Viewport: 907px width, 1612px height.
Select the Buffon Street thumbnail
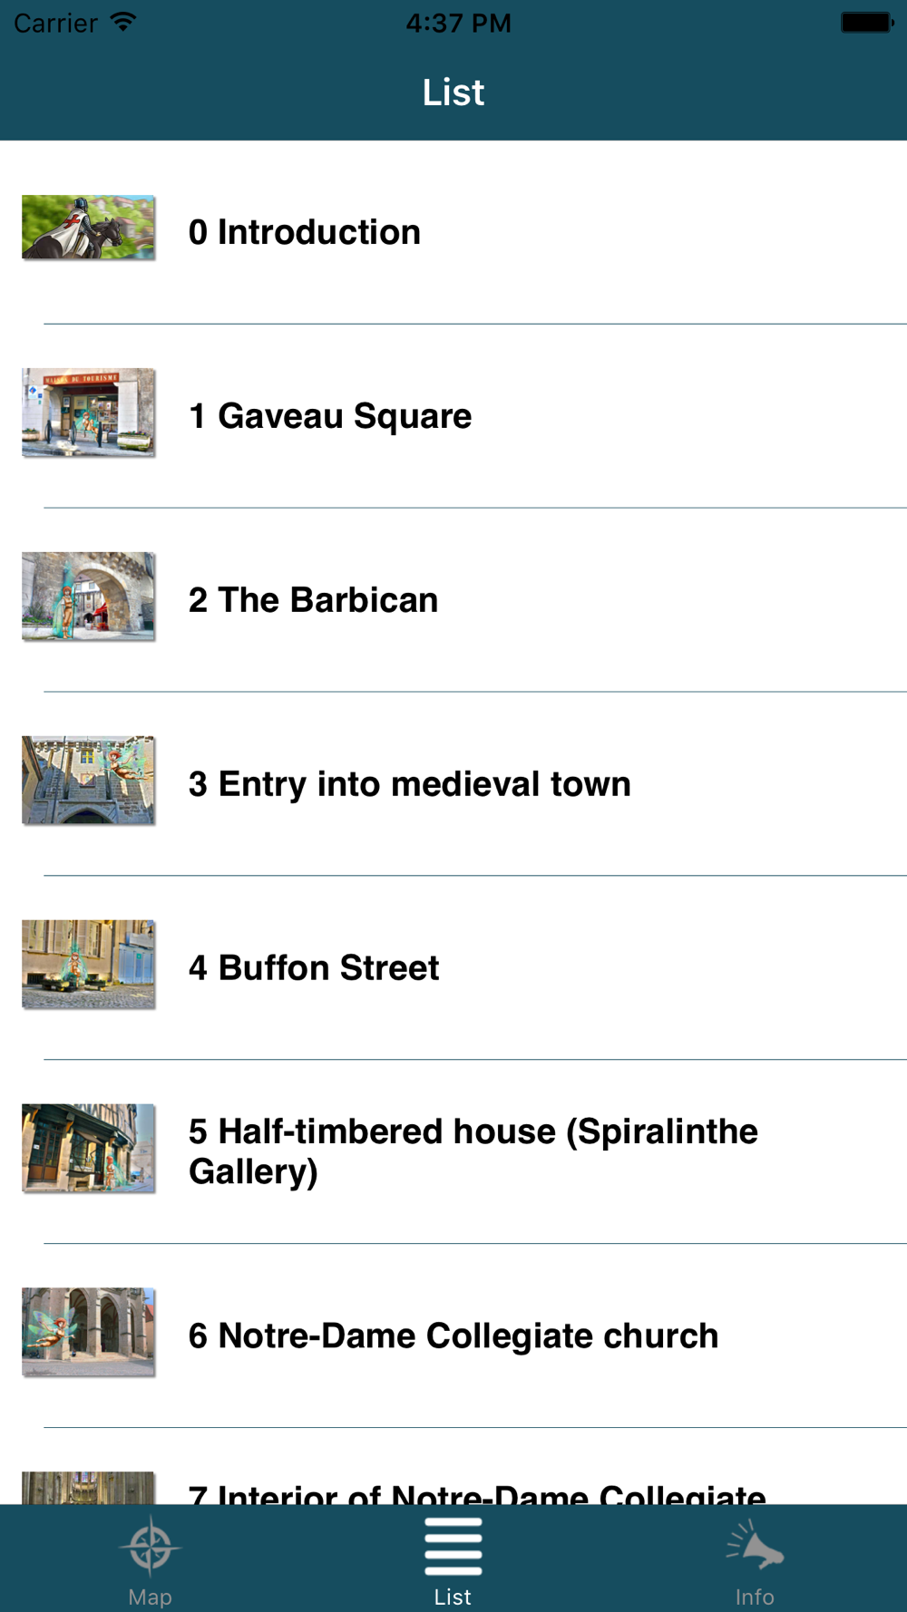pyautogui.click(x=88, y=964)
